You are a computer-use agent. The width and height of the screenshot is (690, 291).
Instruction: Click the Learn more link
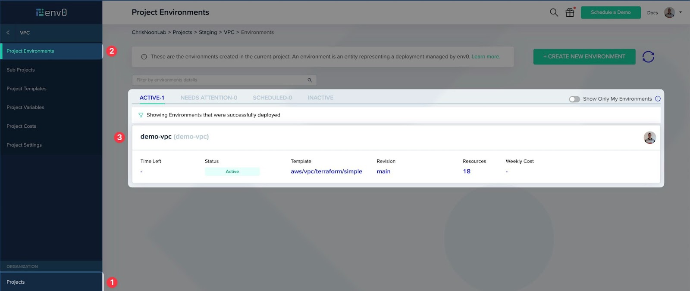pos(486,57)
